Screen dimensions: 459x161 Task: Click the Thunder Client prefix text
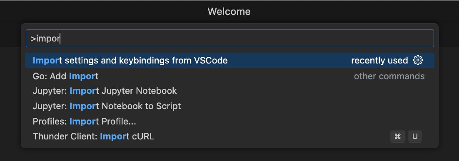click(65, 136)
